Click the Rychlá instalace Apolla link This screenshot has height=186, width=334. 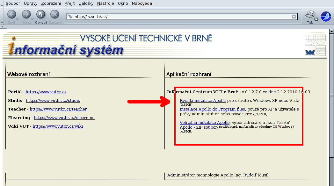[203, 100]
